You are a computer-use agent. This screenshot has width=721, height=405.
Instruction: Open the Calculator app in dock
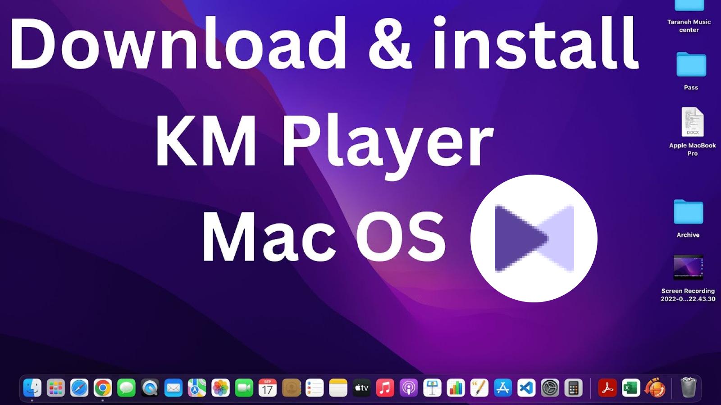point(573,388)
